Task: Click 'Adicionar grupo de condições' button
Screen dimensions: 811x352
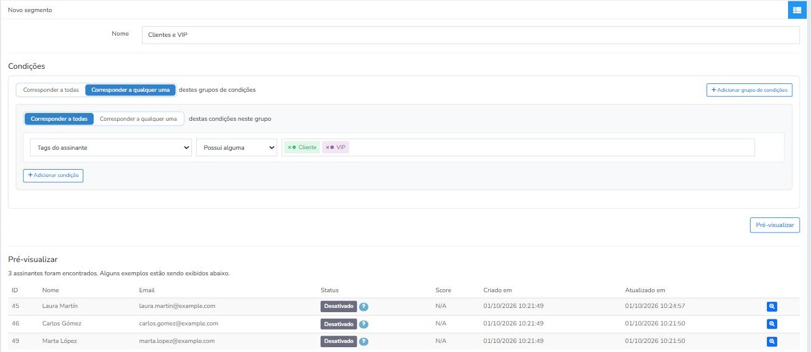Action: tap(749, 90)
